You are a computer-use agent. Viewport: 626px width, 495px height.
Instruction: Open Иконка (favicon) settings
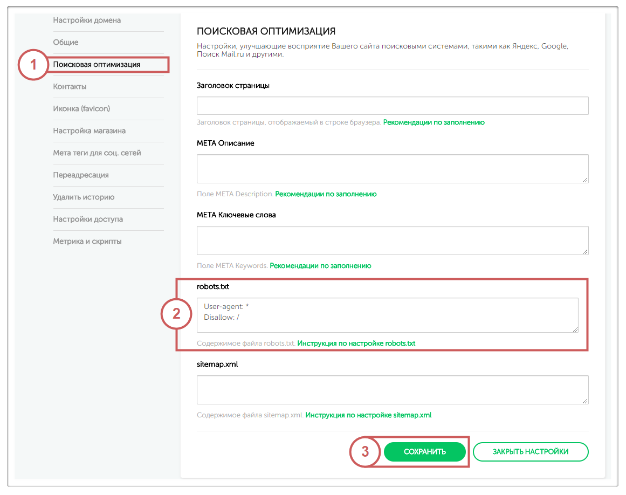coord(81,109)
